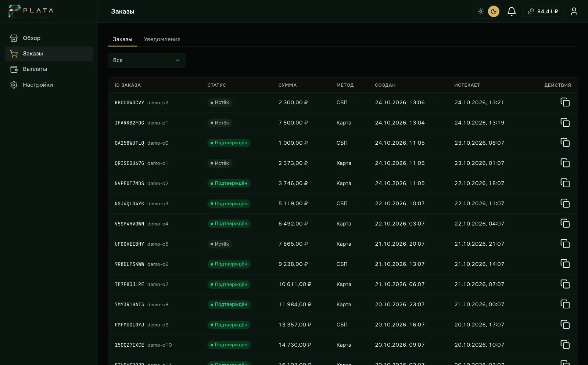Copy order TE7F83JLPE with its copy icon
The height and width of the screenshot is (365, 588).
(565, 284)
